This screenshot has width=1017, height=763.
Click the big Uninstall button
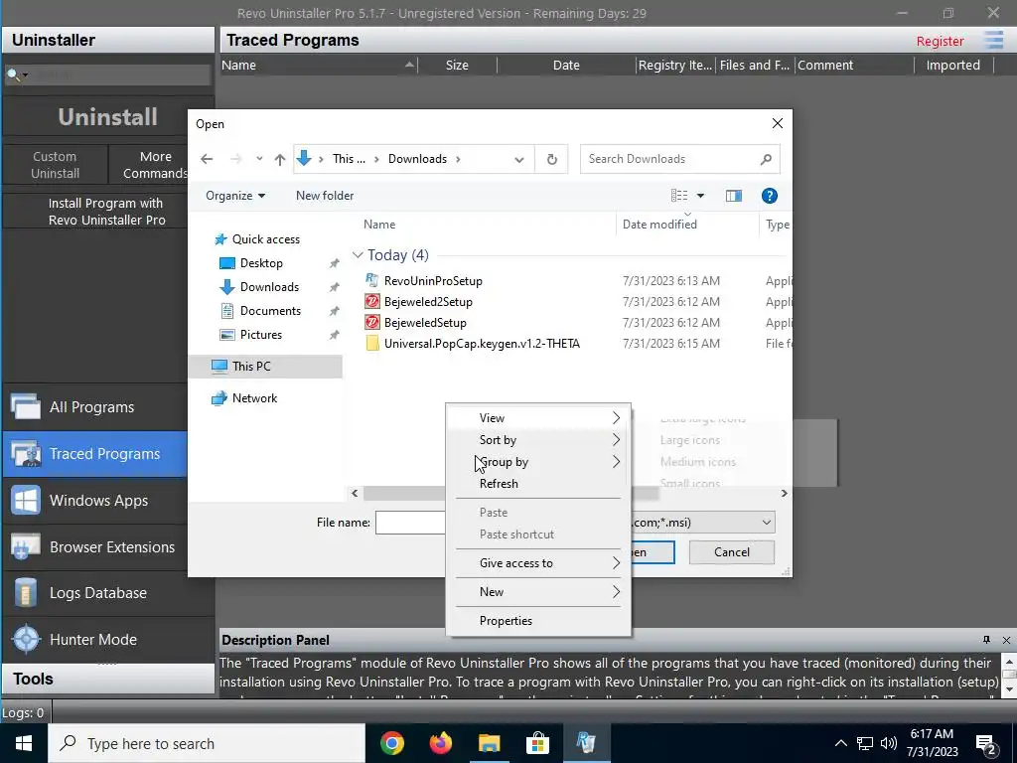(107, 117)
